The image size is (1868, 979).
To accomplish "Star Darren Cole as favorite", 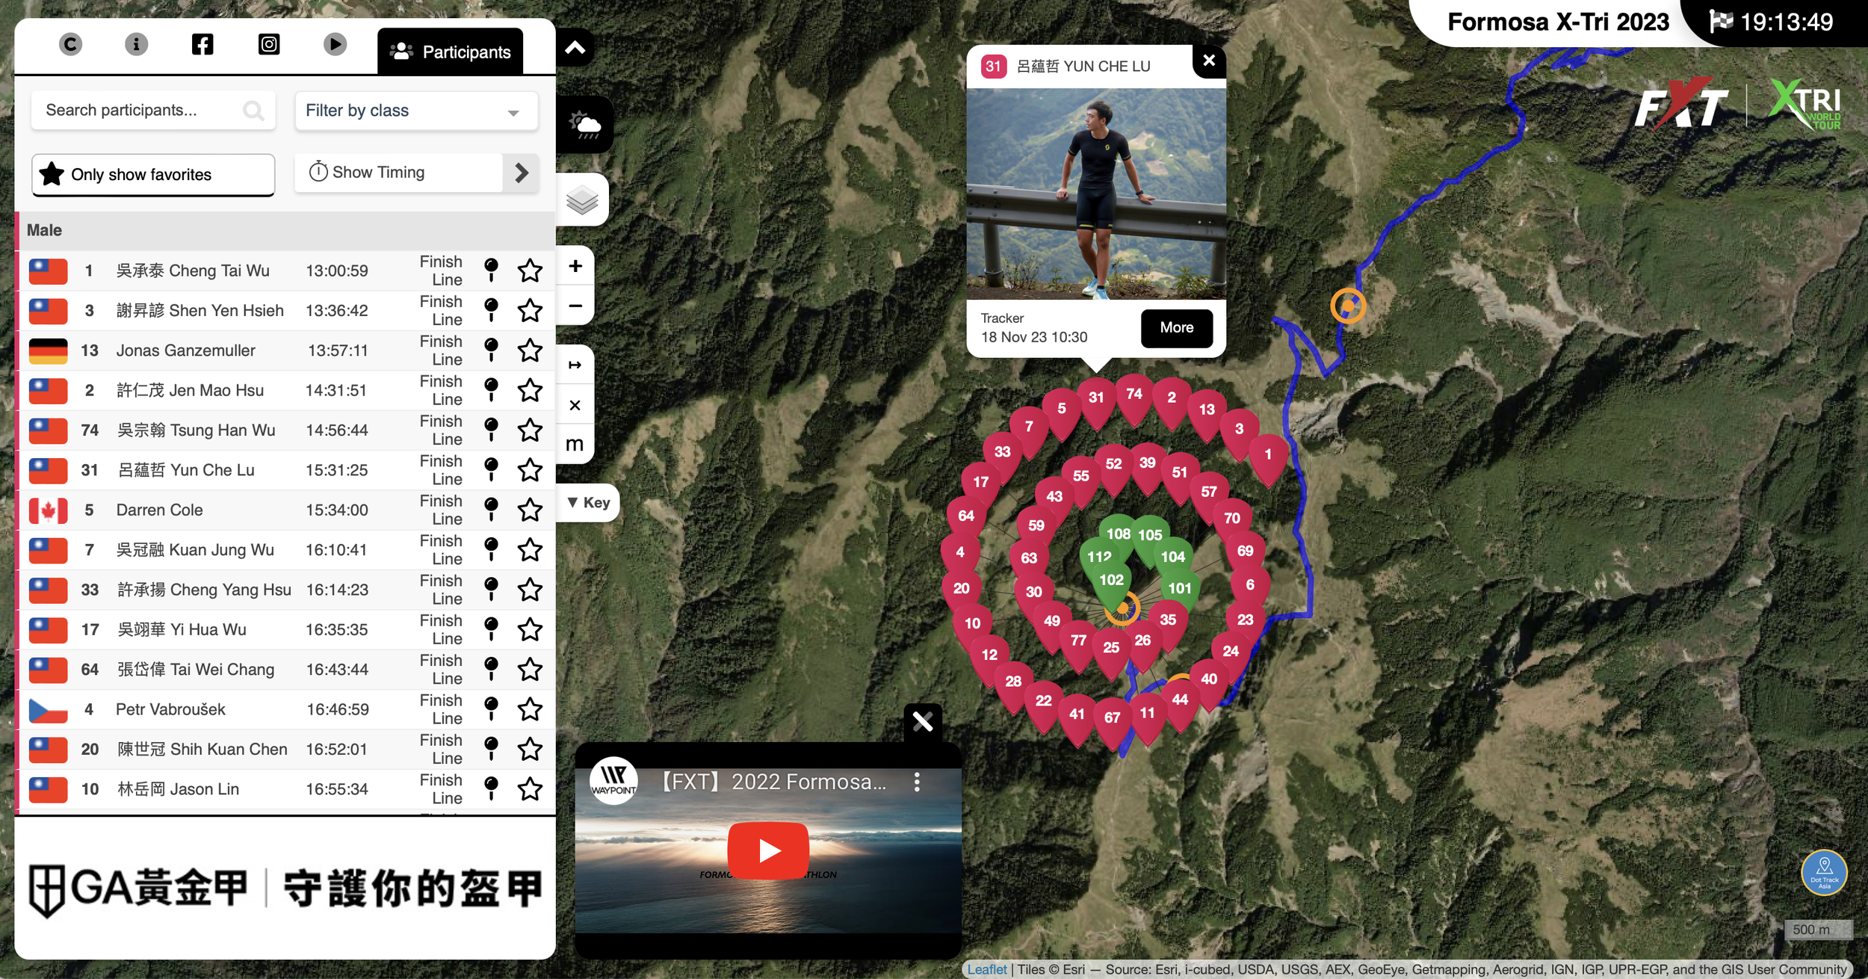I will [x=530, y=510].
